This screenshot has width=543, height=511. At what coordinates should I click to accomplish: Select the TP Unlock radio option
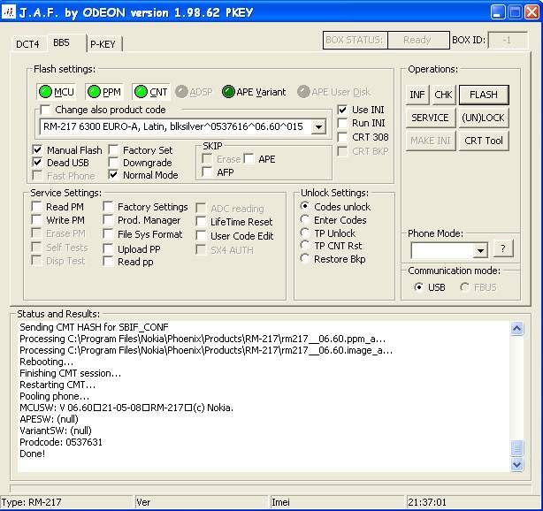coord(305,233)
